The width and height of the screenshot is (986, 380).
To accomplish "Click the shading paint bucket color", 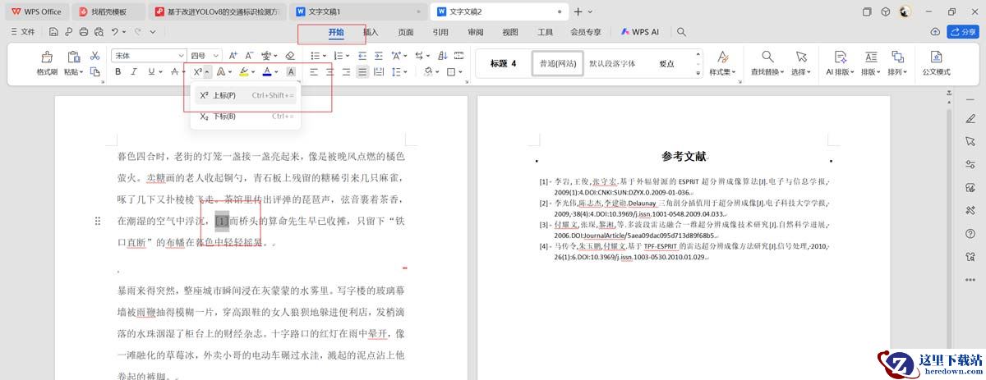I will pyautogui.click(x=429, y=72).
